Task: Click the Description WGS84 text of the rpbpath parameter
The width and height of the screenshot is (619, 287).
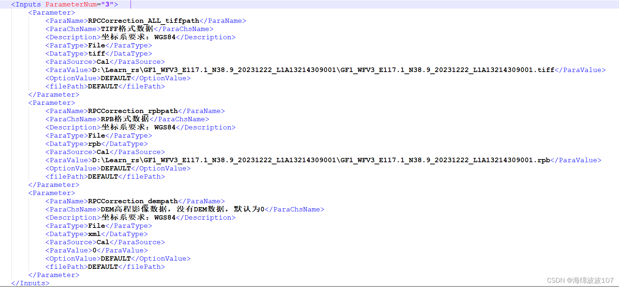Action: point(138,127)
